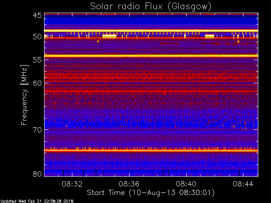271x203 pixels.
Task: Select the 45 frequency axis label
Action: coord(37,15)
